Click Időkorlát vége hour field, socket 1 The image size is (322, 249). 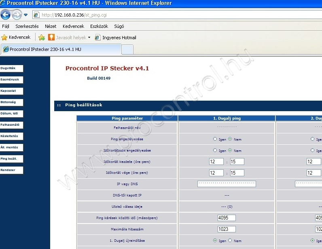[x=216, y=173]
